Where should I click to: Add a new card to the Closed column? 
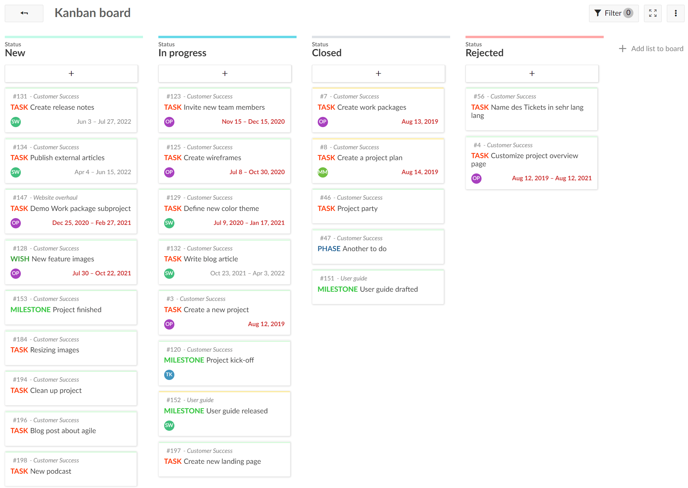click(x=378, y=73)
